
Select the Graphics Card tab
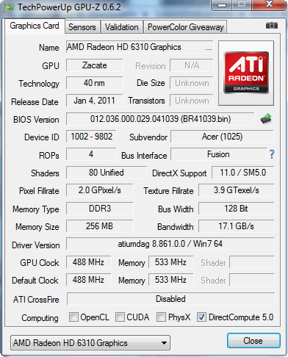(35, 26)
